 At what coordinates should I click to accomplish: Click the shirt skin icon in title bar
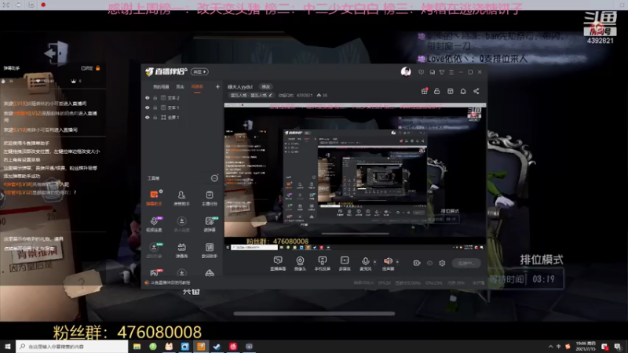(x=442, y=72)
